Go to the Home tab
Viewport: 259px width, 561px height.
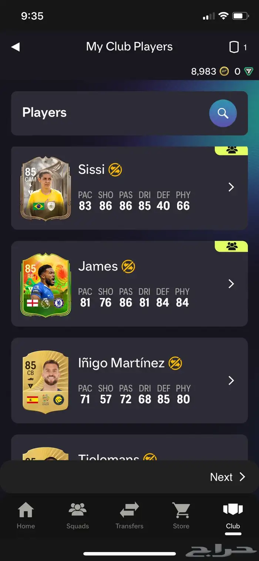tap(26, 515)
